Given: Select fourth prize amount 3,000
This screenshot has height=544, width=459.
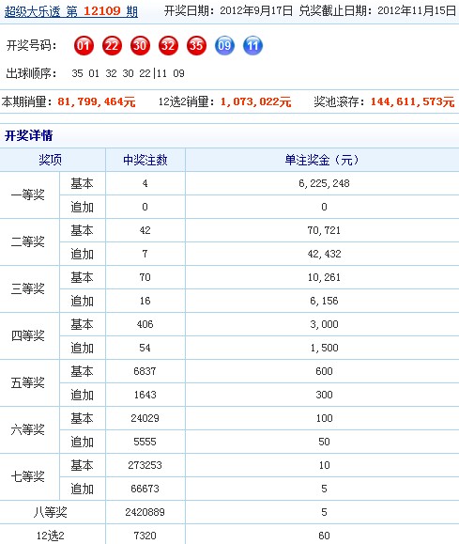Looking at the screenshot, I should (x=324, y=324).
